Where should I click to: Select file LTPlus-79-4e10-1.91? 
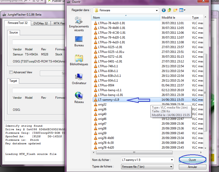coord(112,42)
